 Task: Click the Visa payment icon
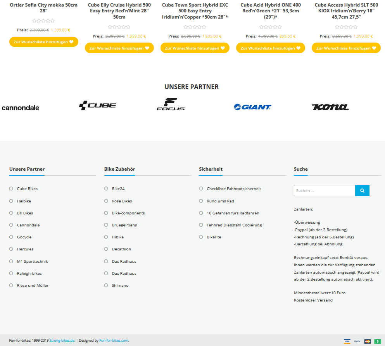[x=347, y=341]
